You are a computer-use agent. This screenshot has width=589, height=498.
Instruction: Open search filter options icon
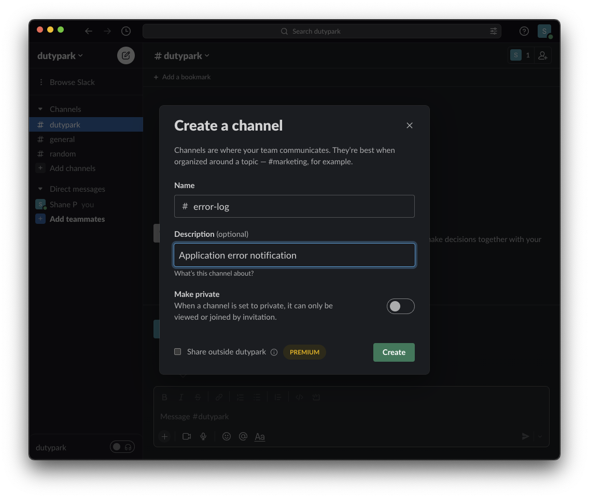[494, 31]
